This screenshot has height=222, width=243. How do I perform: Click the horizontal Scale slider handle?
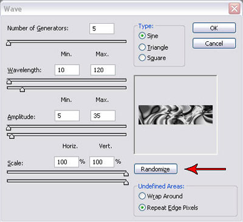126,173
